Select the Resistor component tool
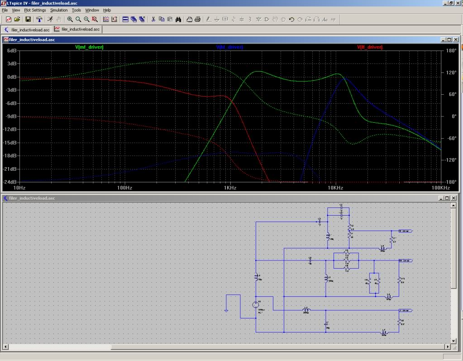The height and width of the screenshot is (361, 463). click(x=233, y=19)
